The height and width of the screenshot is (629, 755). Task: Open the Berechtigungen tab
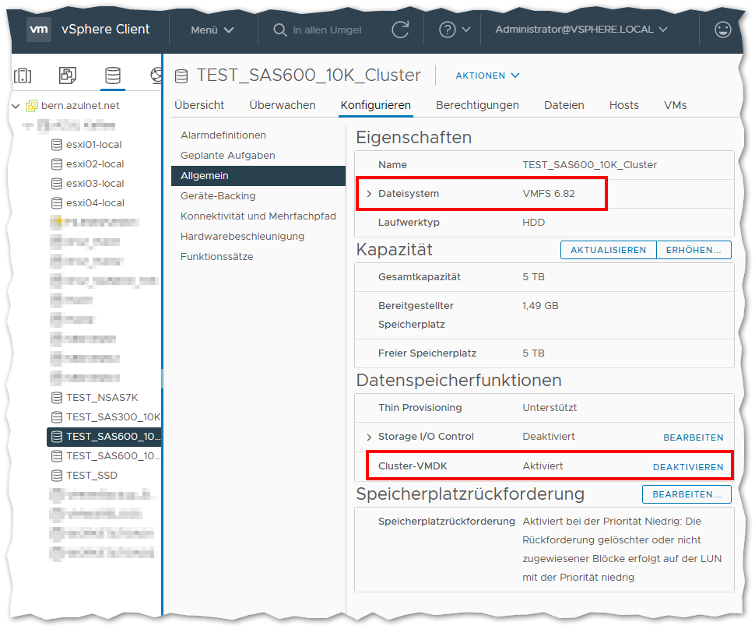tap(477, 105)
